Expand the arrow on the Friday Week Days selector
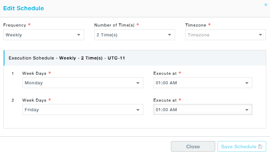This screenshot has height=154, width=270. [x=138, y=110]
